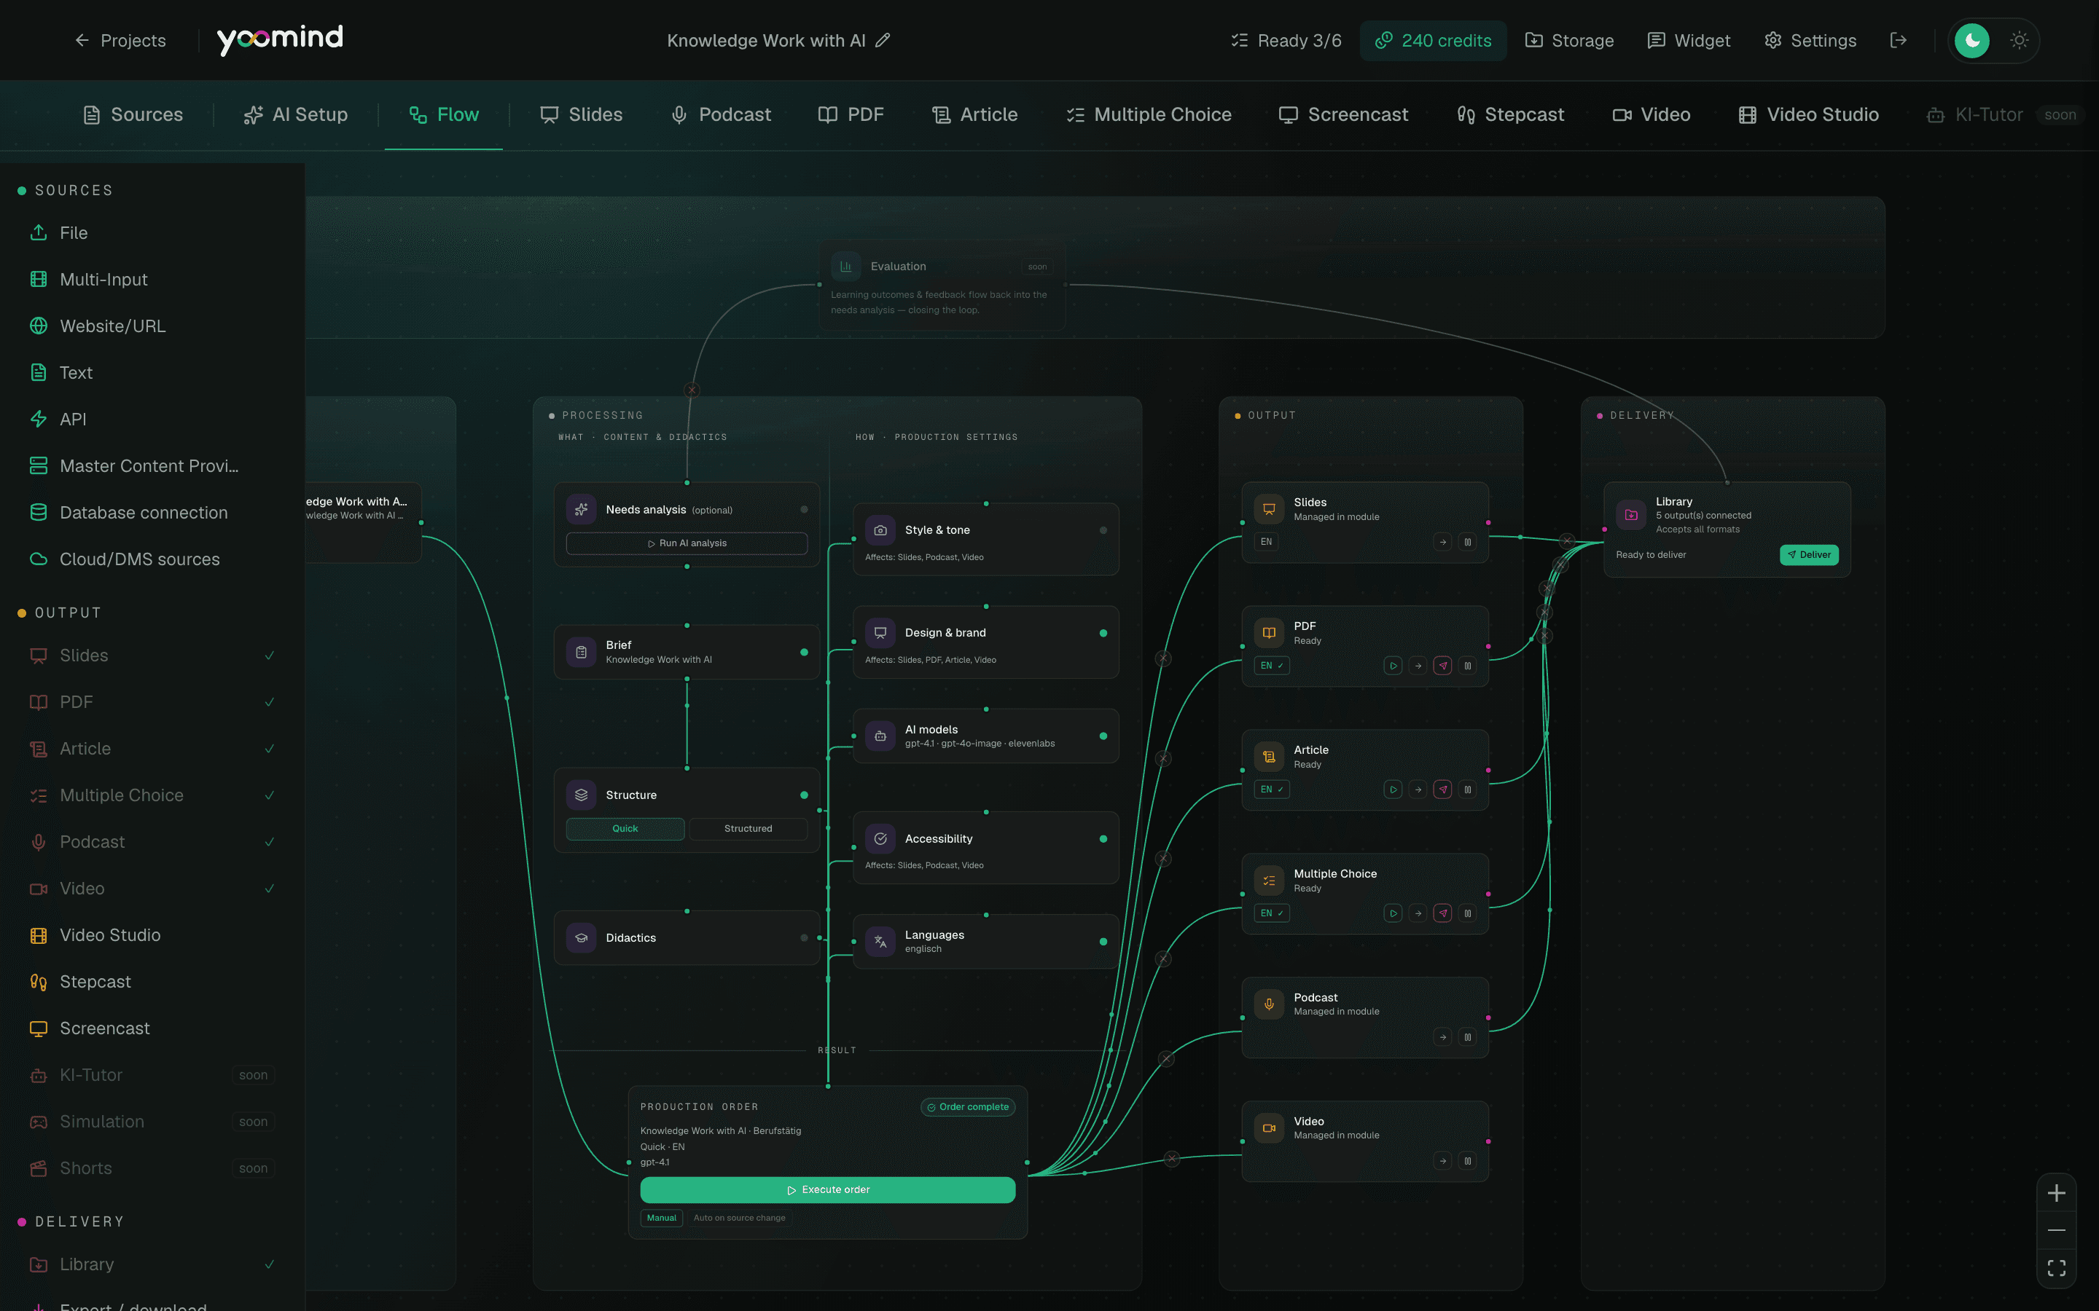The width and height of the screenshot is (2099, 1311).
Task: Click the translate icon on the Languages node
Action: [880, 942]
